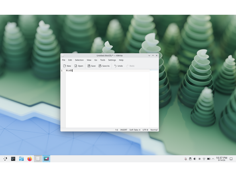Undo the last edit
The image size is (236, 177).
tap(118, 66)
